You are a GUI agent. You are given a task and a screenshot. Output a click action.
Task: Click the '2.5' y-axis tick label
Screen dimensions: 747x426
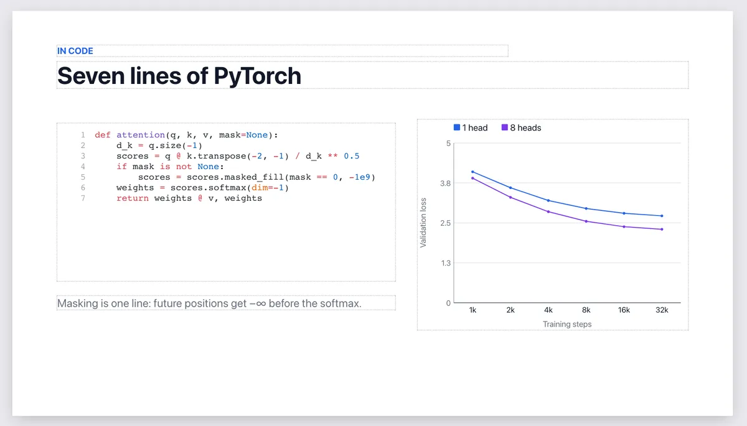pos(444,223)
